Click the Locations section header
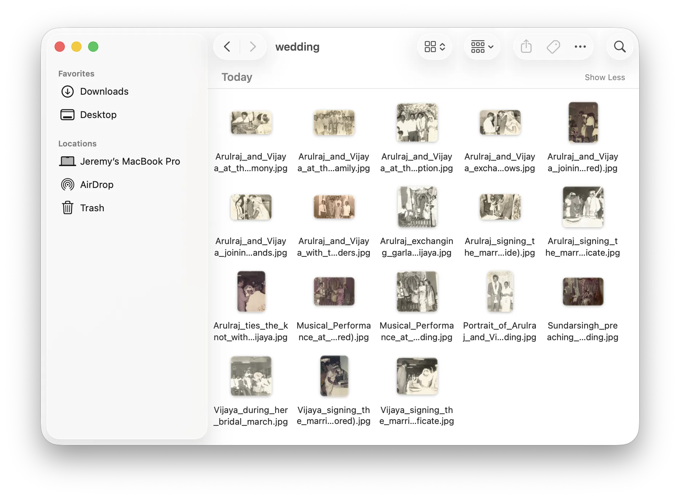Viewport: 680px width, 499px height. [78, 144]
